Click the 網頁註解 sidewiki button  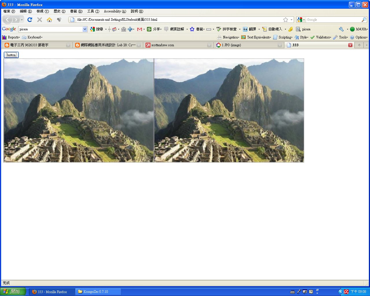click(x=174, y=29)
